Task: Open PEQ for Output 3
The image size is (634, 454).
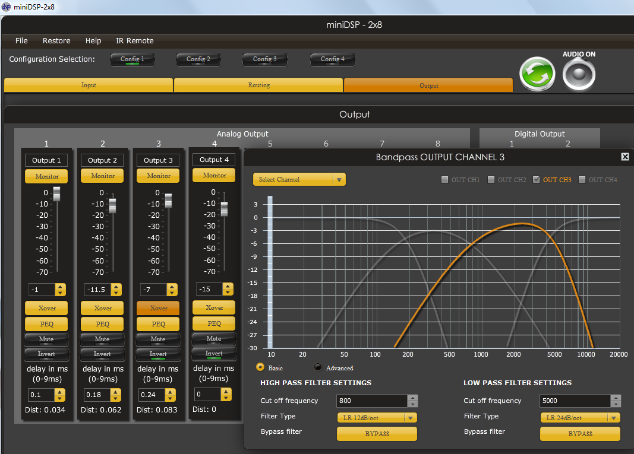Action: 158,324
